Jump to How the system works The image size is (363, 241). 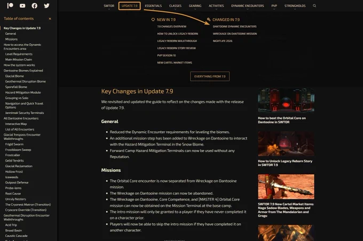[x=19, y=65]
